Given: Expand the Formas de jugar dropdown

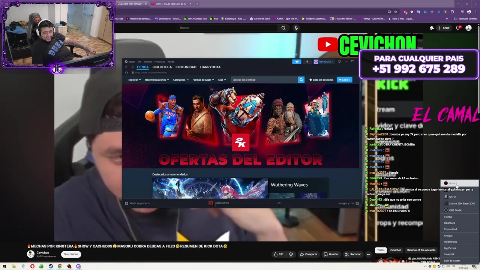Looking at the screenshot, I should point(203,80).
